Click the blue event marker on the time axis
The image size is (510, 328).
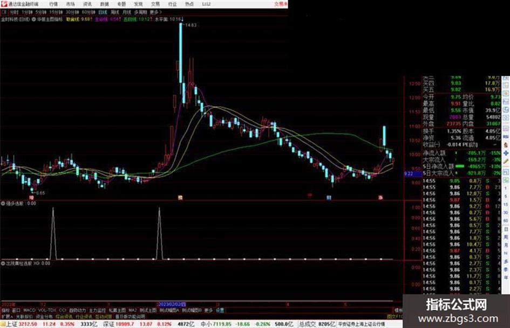coord(329,198)
